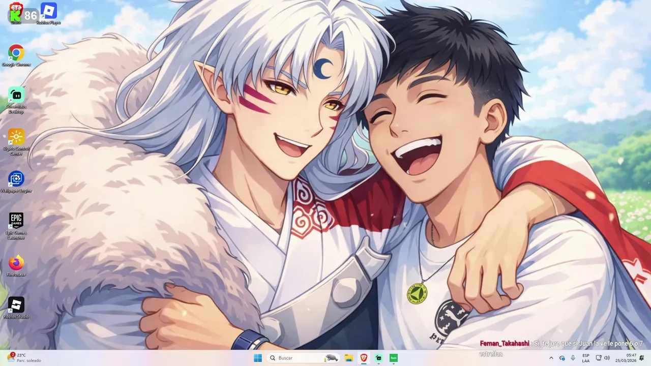Open the Brave desktop shortcut
Screen dimensions: 651x366
point(16,7)
